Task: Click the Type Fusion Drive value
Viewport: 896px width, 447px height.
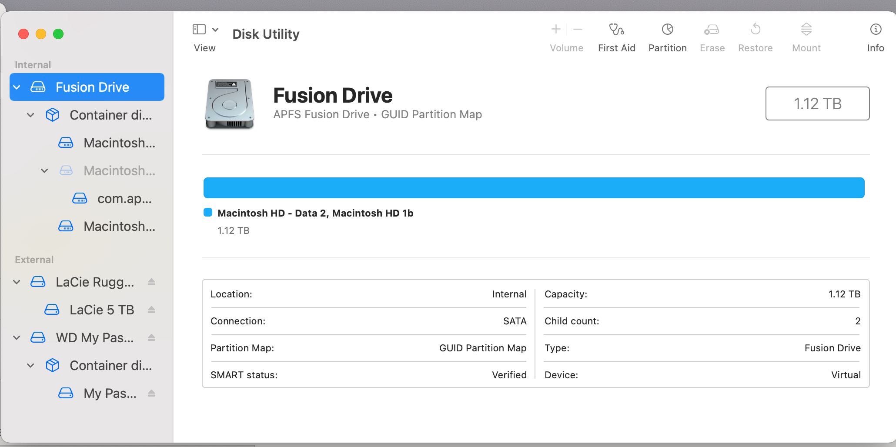Action: click(x=832, y=348)
